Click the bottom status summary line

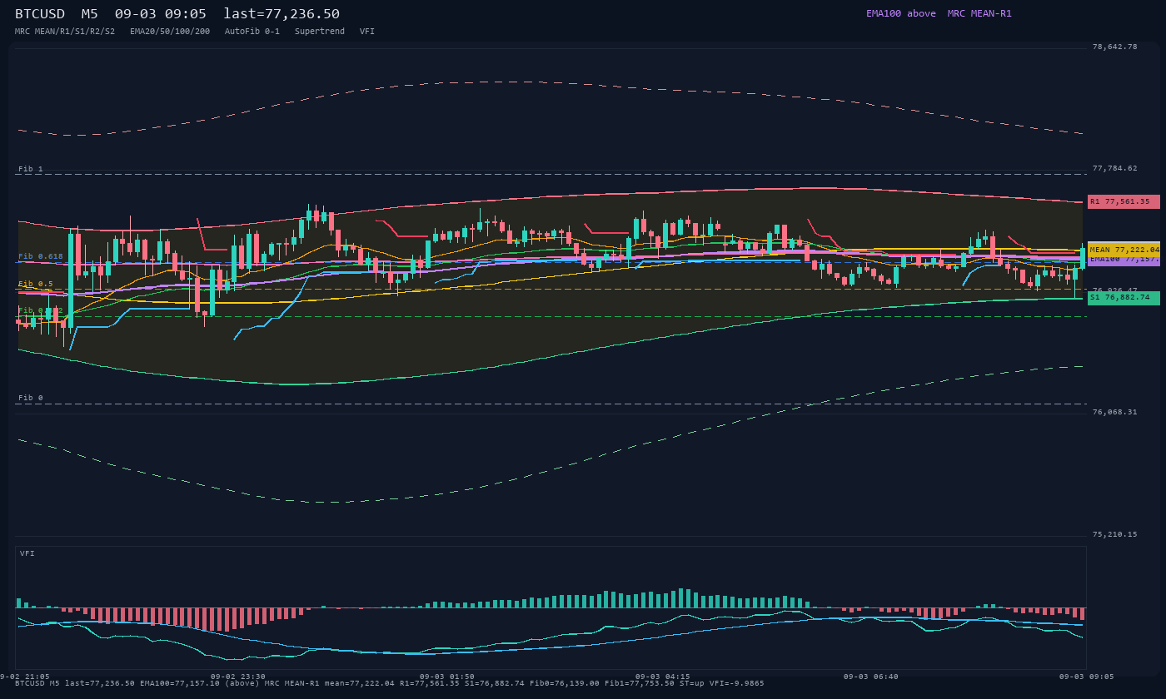coord(389,683)
